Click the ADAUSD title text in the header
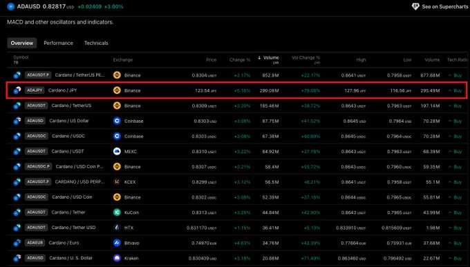This screenshot has height=267, width=470. tap(28, 7)
